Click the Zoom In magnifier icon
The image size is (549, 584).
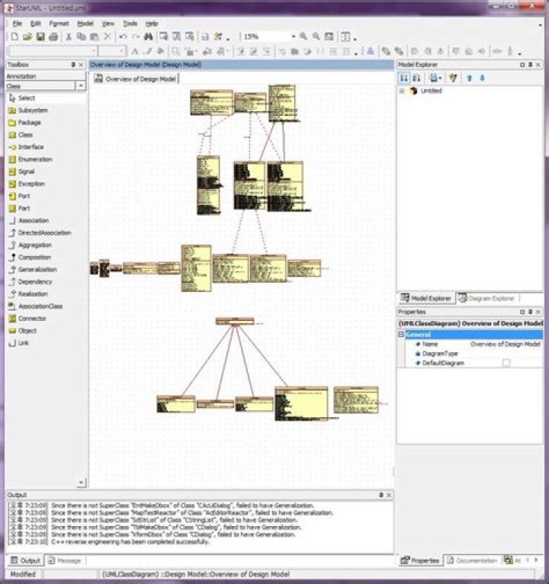[303, 37]
